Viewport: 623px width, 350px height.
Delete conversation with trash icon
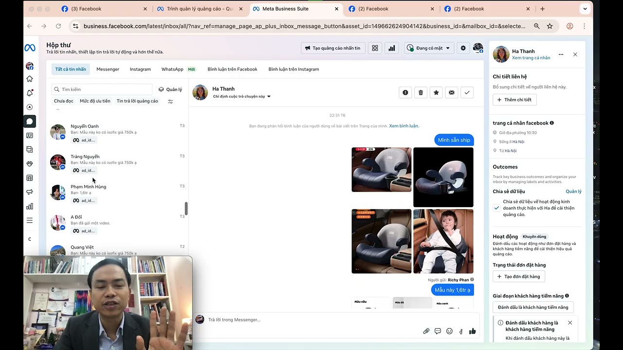[421, 92]
